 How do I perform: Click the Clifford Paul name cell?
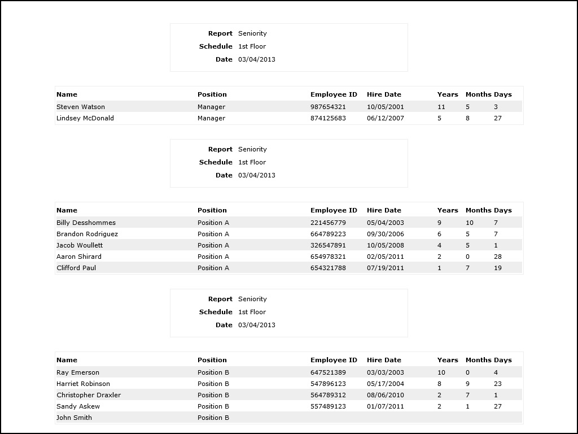tap(76, 268)
